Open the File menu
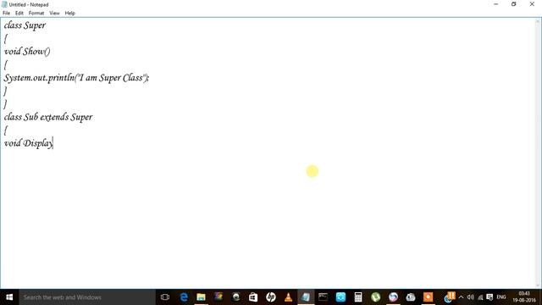 coord(6,14)
